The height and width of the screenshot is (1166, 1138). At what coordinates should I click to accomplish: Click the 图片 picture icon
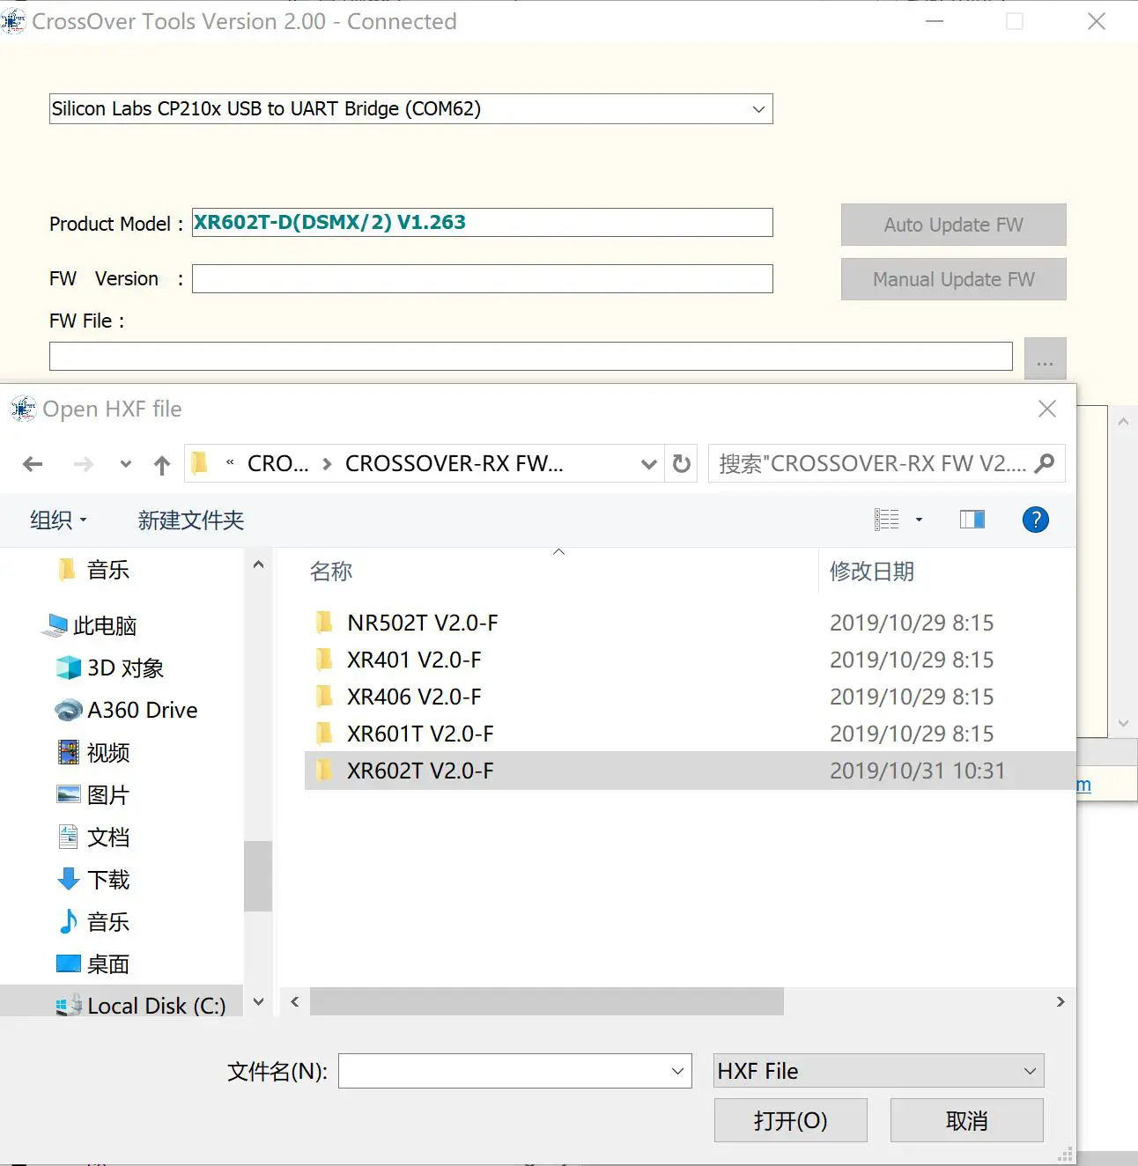point(68,794)
